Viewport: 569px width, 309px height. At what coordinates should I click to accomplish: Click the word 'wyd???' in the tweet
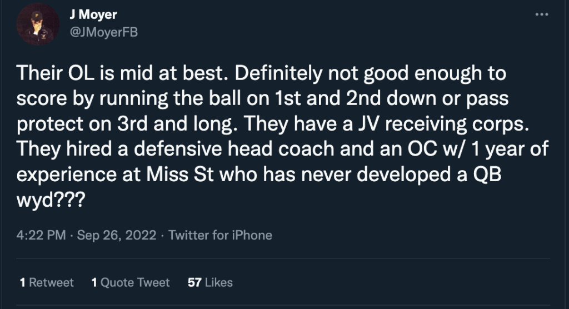(x=51, y=199)
